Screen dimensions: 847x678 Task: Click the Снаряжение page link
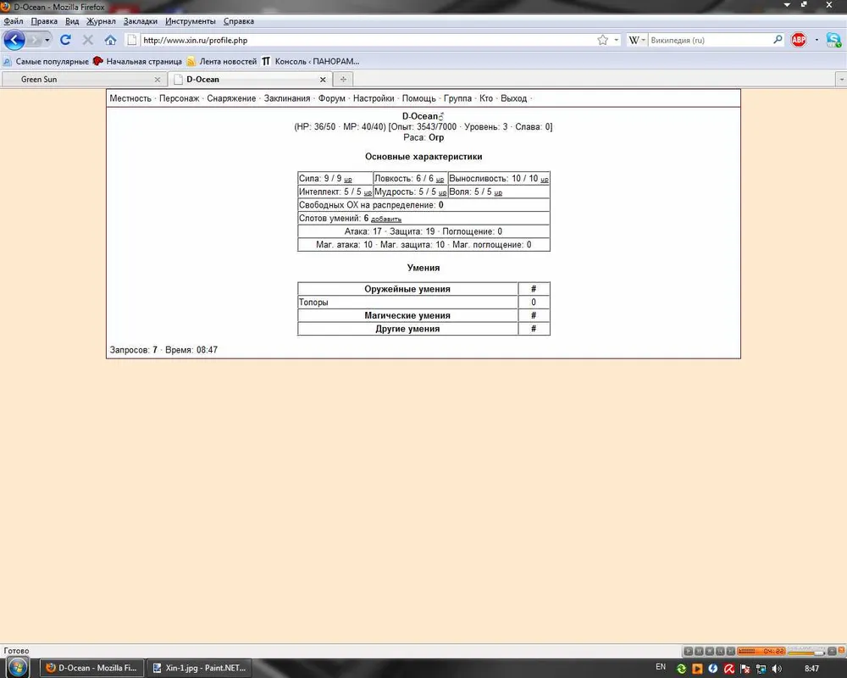[x=231, y=98]
